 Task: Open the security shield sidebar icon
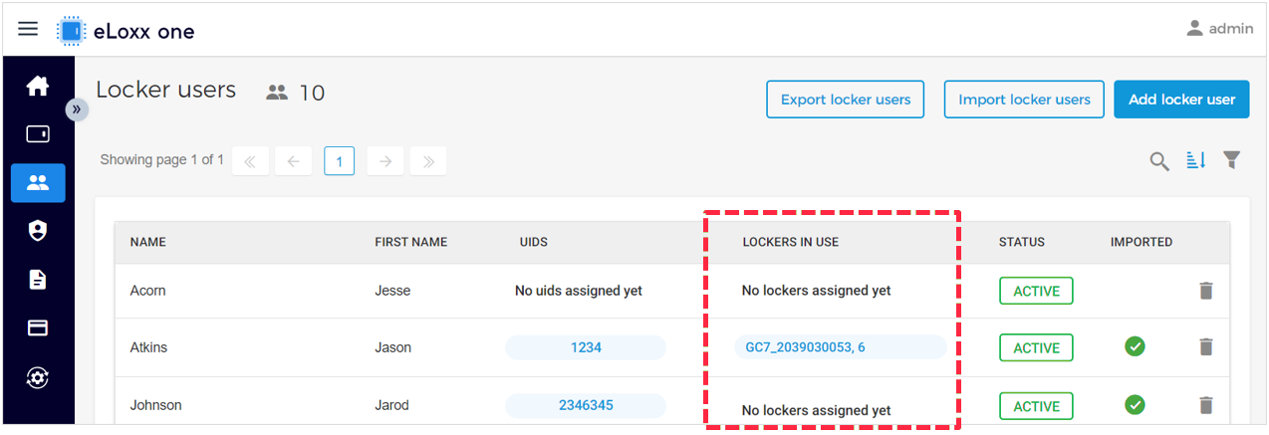click(x=38, y=231)
